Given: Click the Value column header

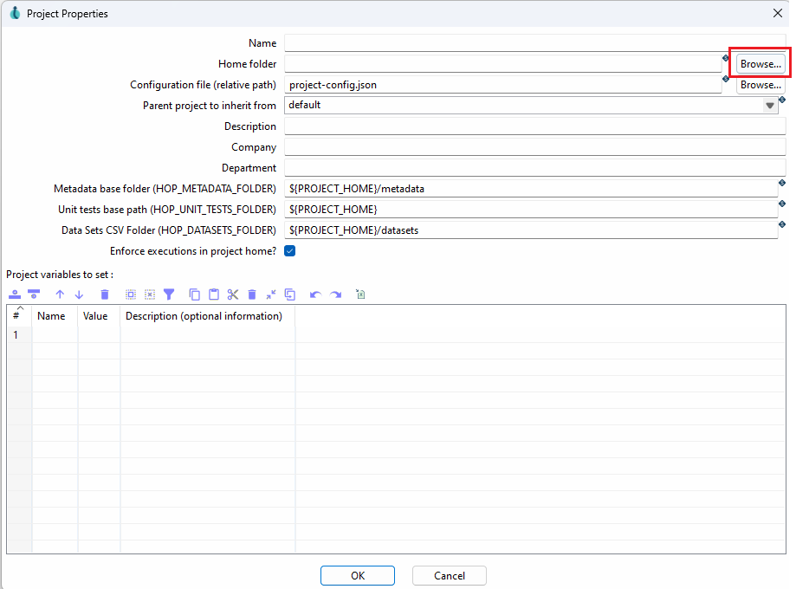Looking at the screenshot, I should (x=99, y=316).
